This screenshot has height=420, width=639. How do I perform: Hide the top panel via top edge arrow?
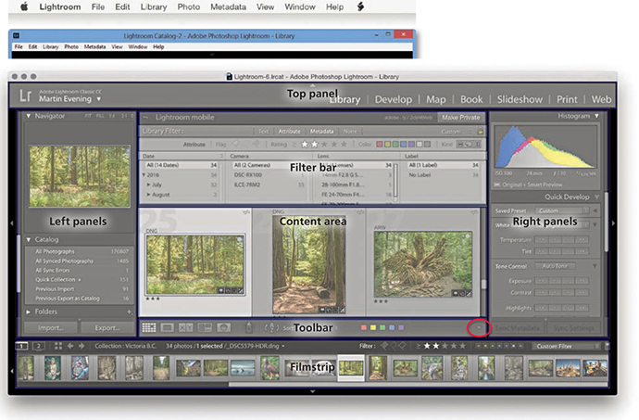(313, 85)
